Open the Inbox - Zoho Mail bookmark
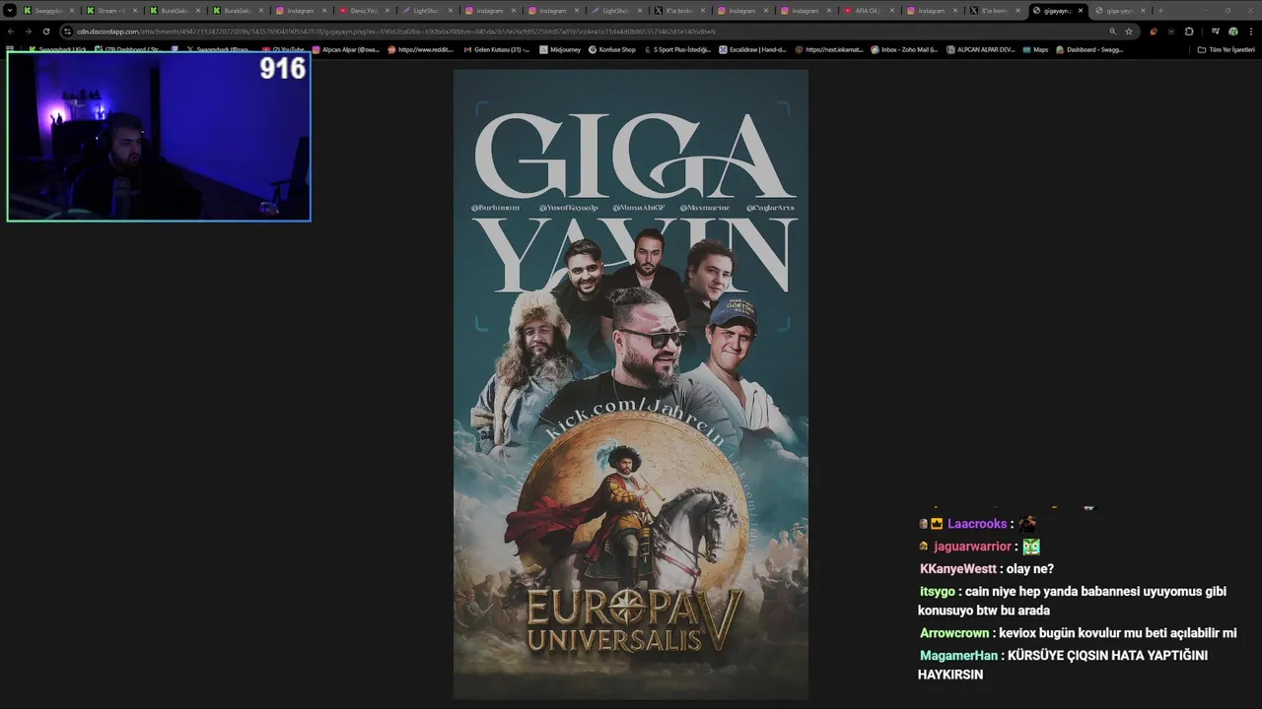 point(905,49)
